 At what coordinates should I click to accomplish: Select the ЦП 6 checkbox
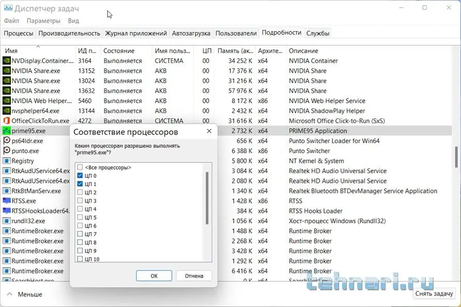80,226
